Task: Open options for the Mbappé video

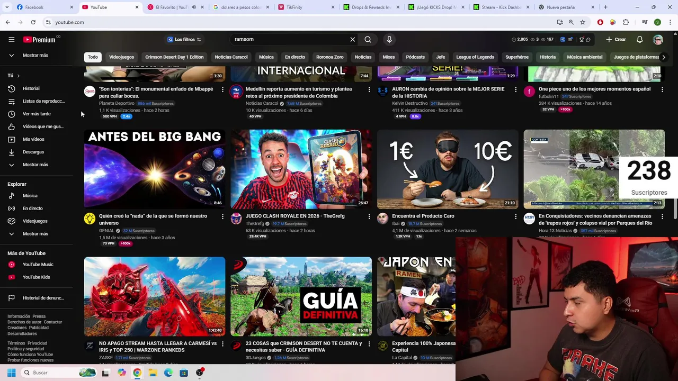Action: pyautogui.click(x=222, y=89)
